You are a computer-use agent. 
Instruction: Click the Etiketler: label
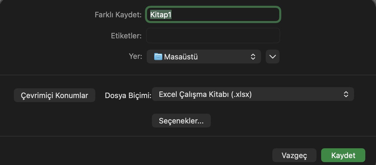pos(126,35)
